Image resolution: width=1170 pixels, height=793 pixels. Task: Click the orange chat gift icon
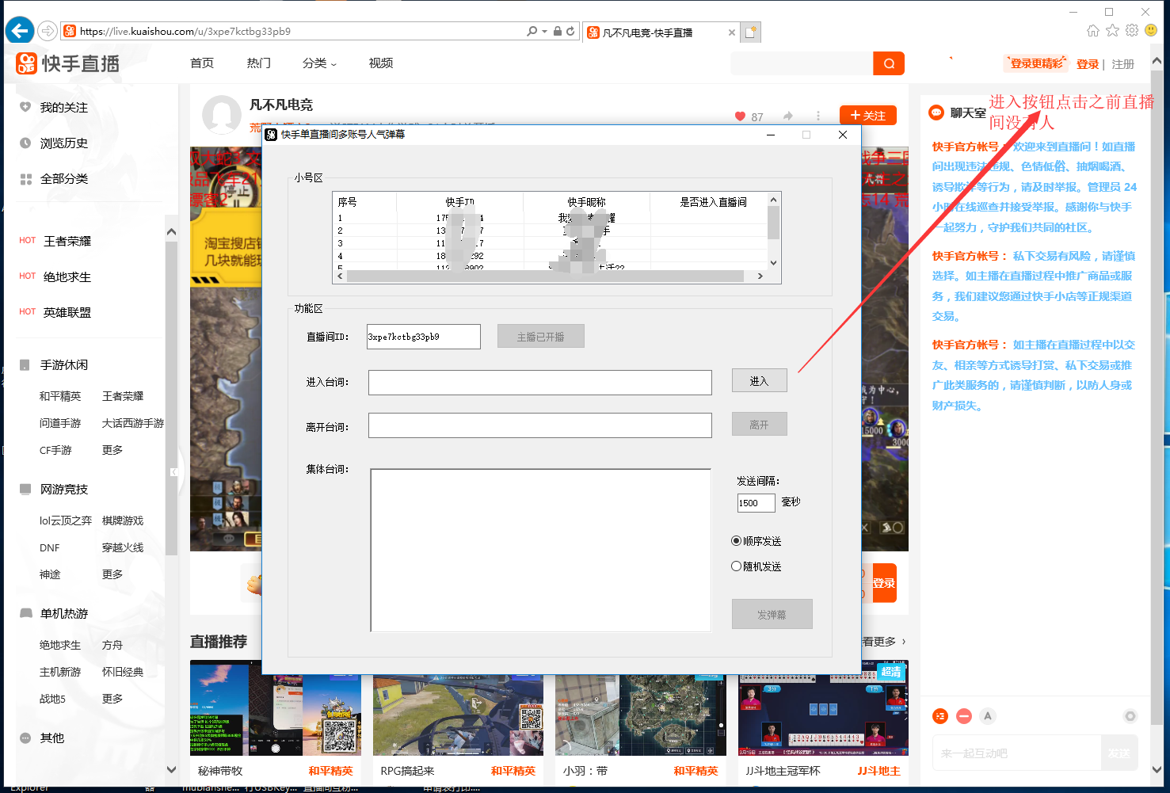[x=939, y=716]
